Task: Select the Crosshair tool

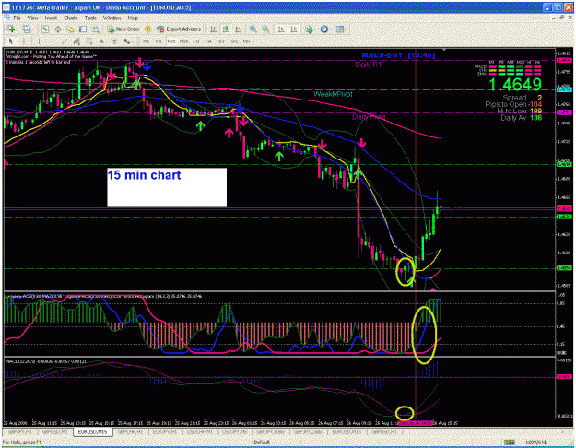Action: pos(24,41)
